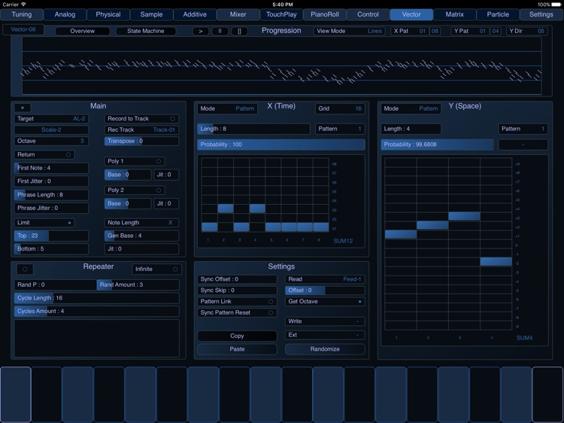564x423 pixels.
Task: Open the Settings tab
Action: point(541,14)
